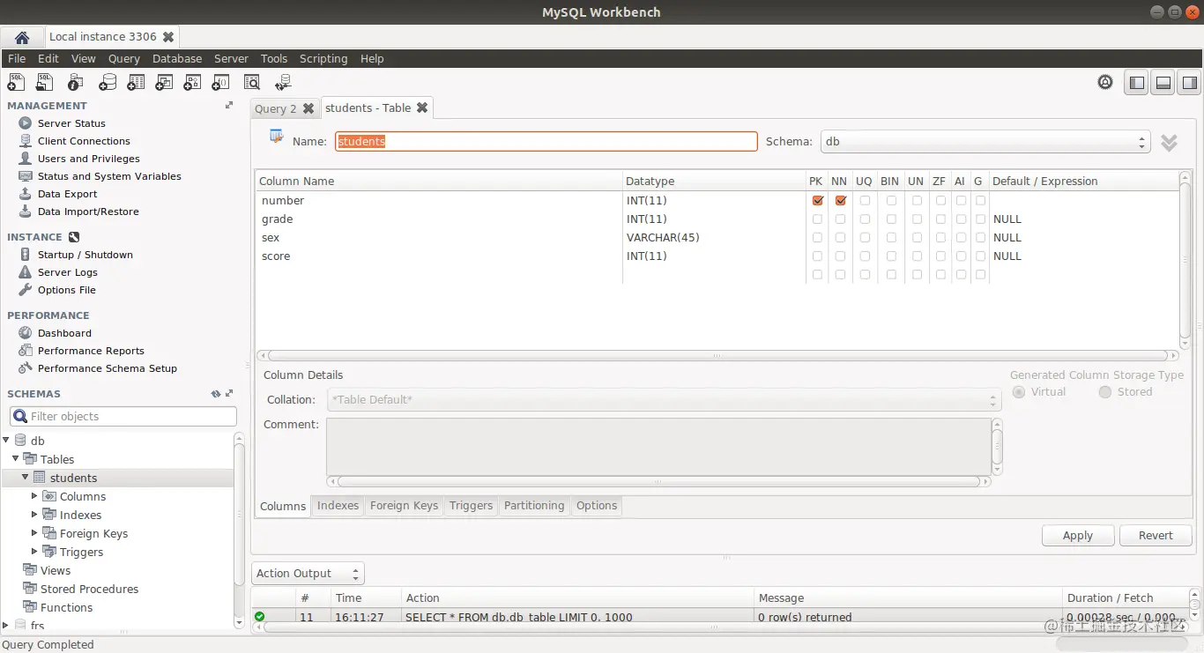This screenshot has height=653, width=1204.
Task: Check the AI checkbox for the score column
Action: pyautogui.click(x=960, y=256)
